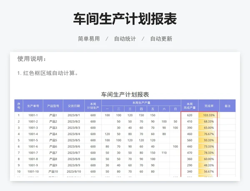Click weekly completed output value 360
The image size is (250, 191).
[x=190, y=159]
